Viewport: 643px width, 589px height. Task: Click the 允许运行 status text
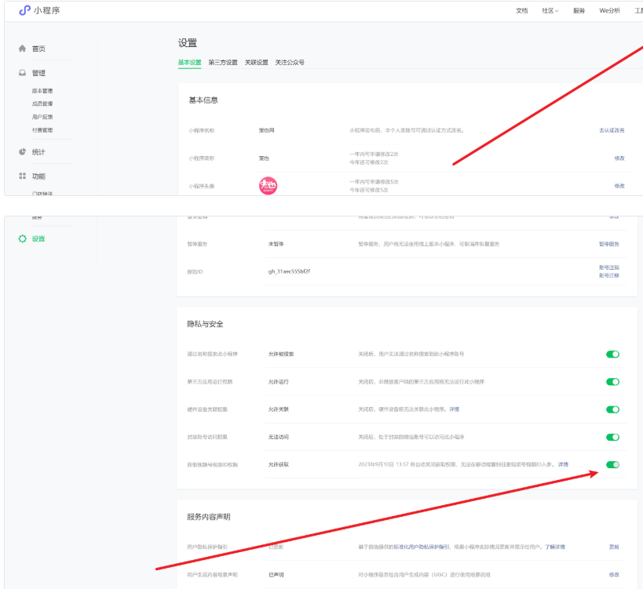279,382
